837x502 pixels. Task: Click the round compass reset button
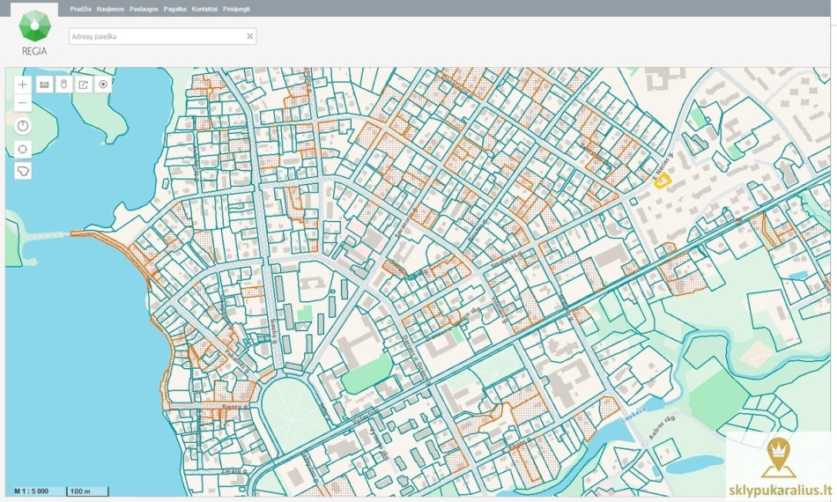click(22, 126)
